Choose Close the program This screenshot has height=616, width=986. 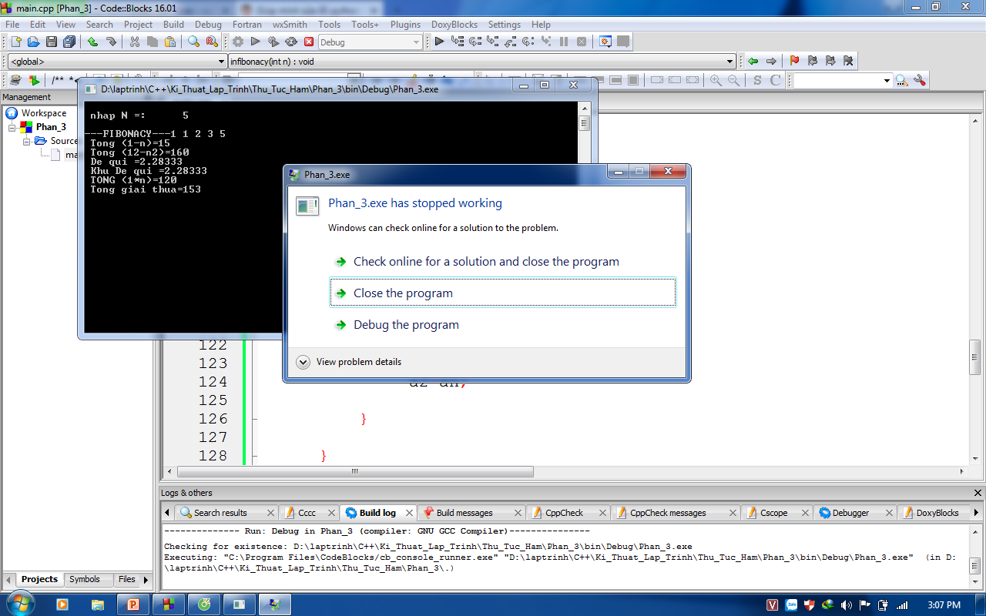pos(403,293)
